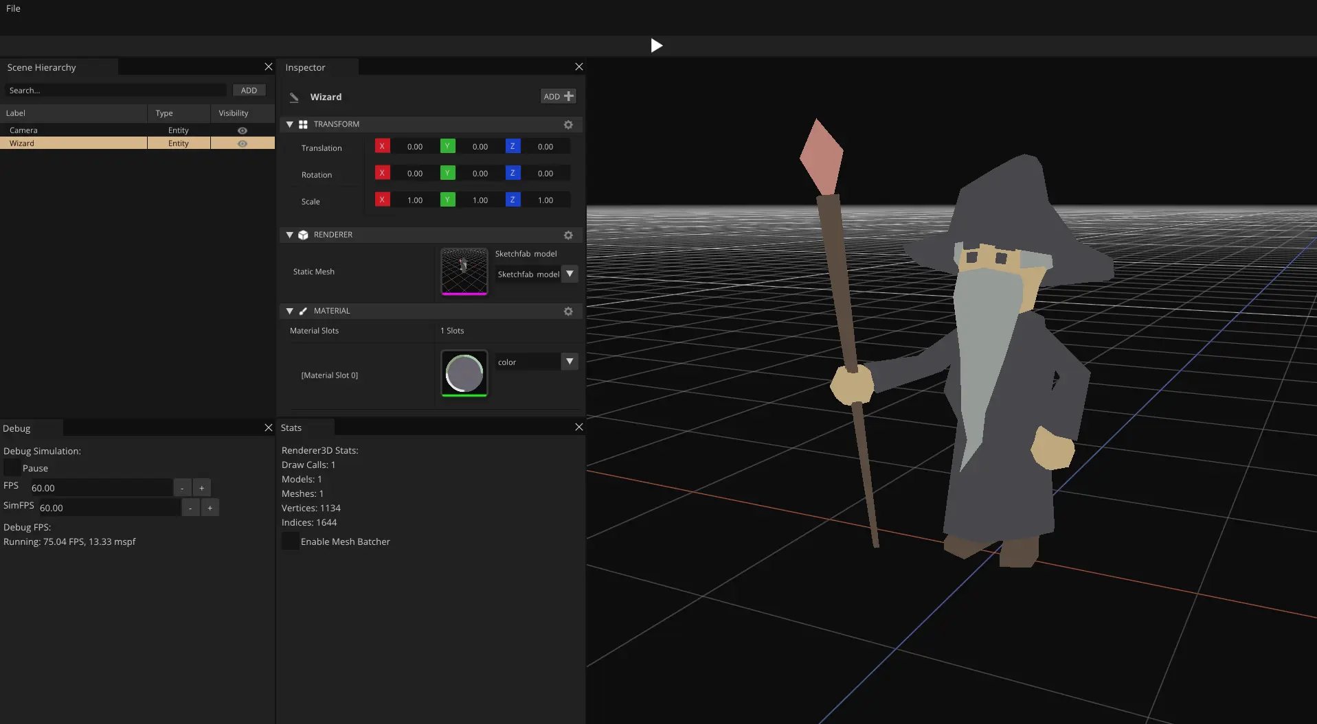This screenshot has height=724, width=1317.
Task: Open the File menu
Action: pos(13,9)
